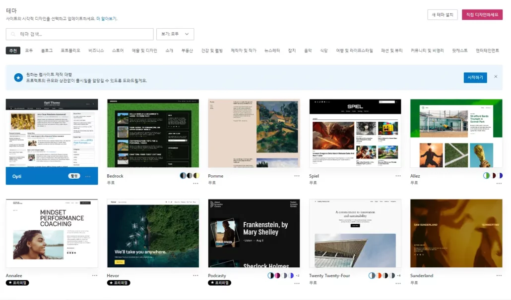Open the more options menu for Podcasty theme
511x300 pixels.
click(297, 284)
